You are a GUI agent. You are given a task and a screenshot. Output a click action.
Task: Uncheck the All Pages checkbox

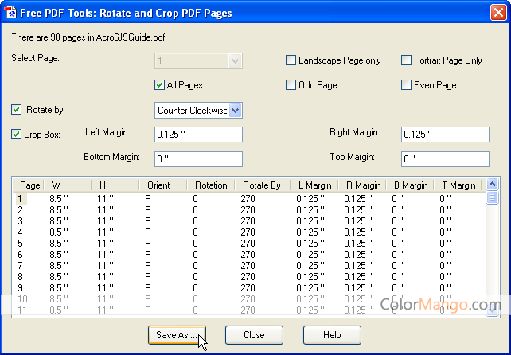click(159, 85)
